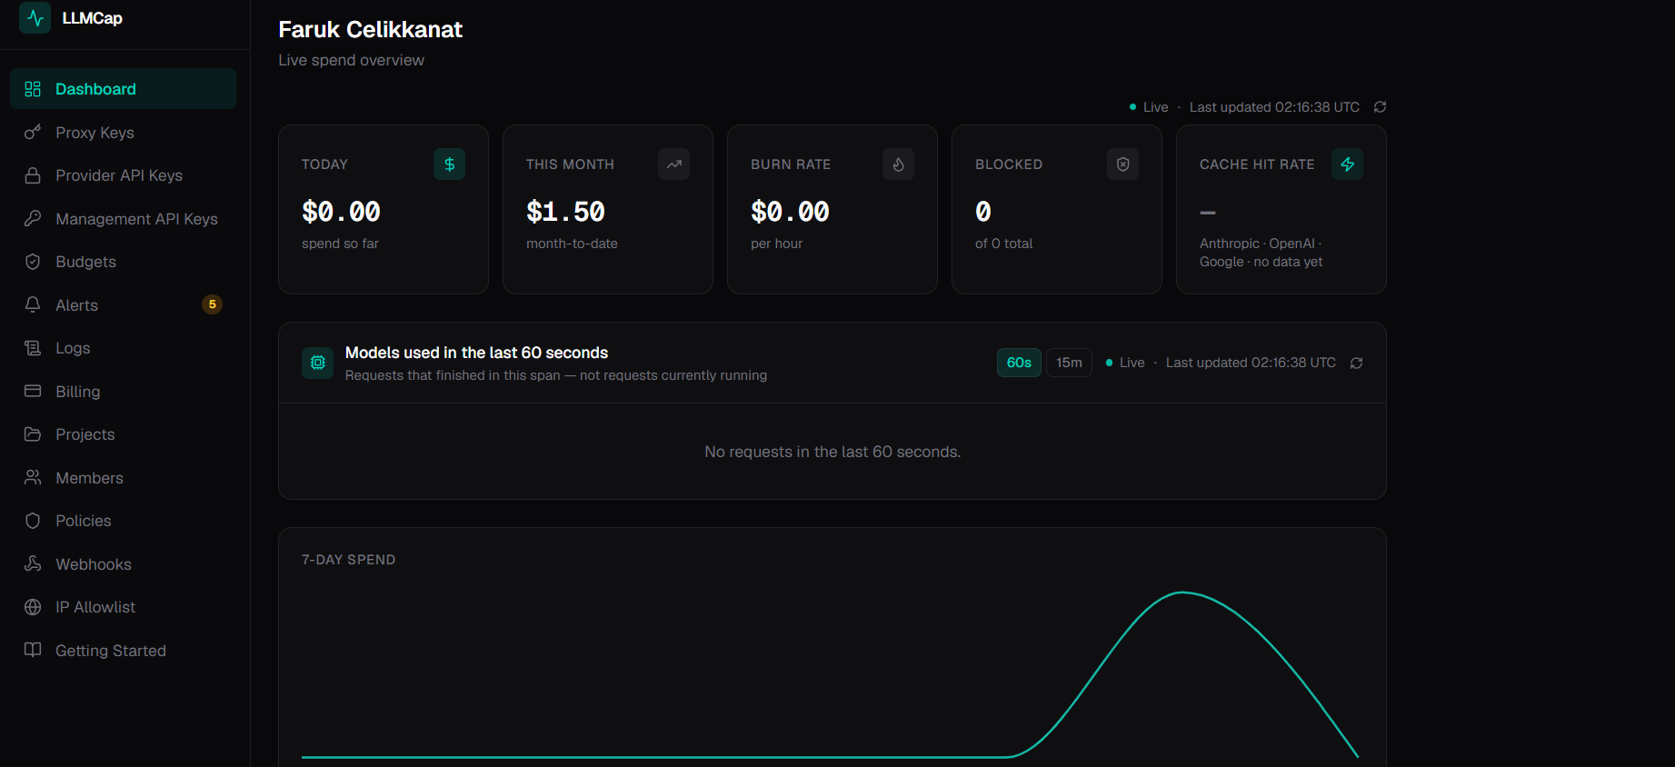
Task: Click the Logs scroll icon
Action: [33, 348]
